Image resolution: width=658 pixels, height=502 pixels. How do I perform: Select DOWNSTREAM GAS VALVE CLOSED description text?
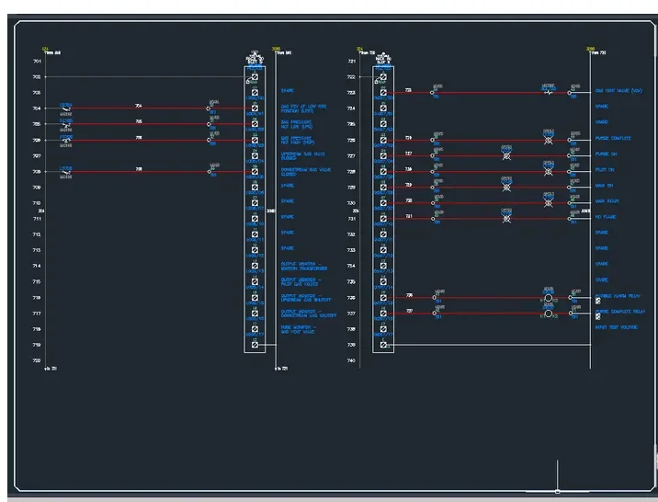pyautogui.click(x=305, y=172)
